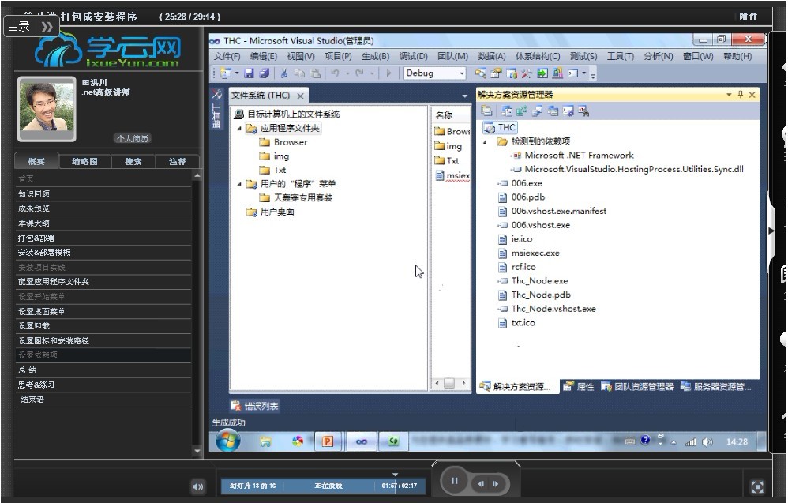Image resolution: width=788 pixels, height=503 pixels.
Task: Click the Object Browser toolbar icon
Action: (512, 73)
